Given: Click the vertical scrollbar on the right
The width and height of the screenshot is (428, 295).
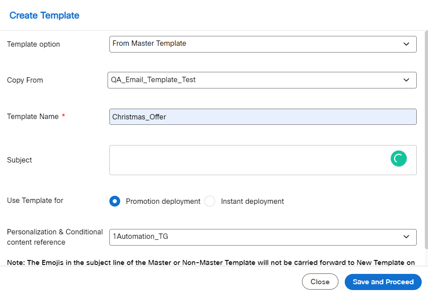Looking at the screenshot, I should pyautogui.click(x=425, y=135).
